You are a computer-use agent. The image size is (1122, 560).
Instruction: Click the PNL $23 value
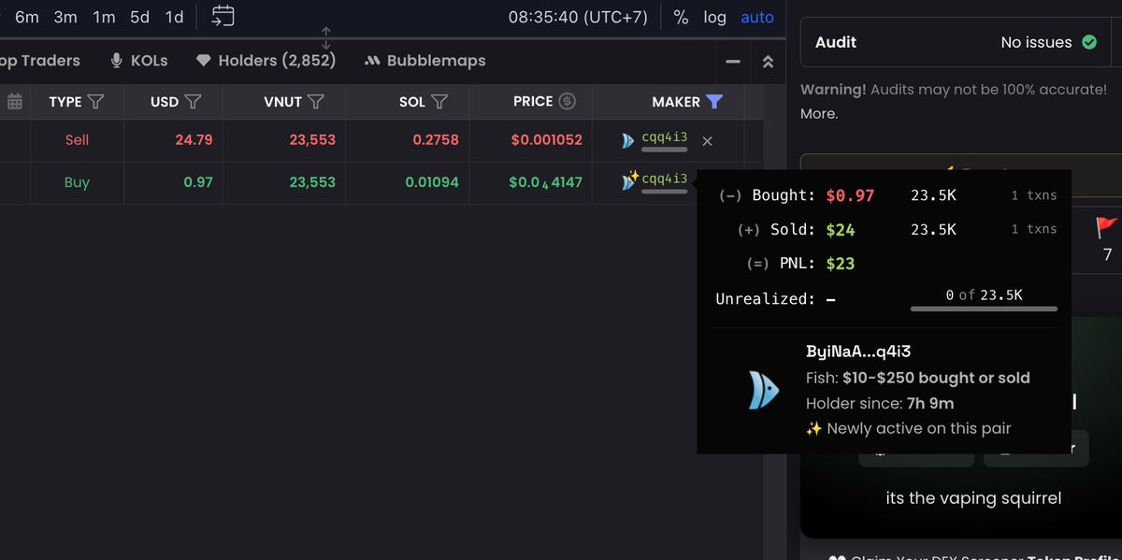tap(841, 264)
